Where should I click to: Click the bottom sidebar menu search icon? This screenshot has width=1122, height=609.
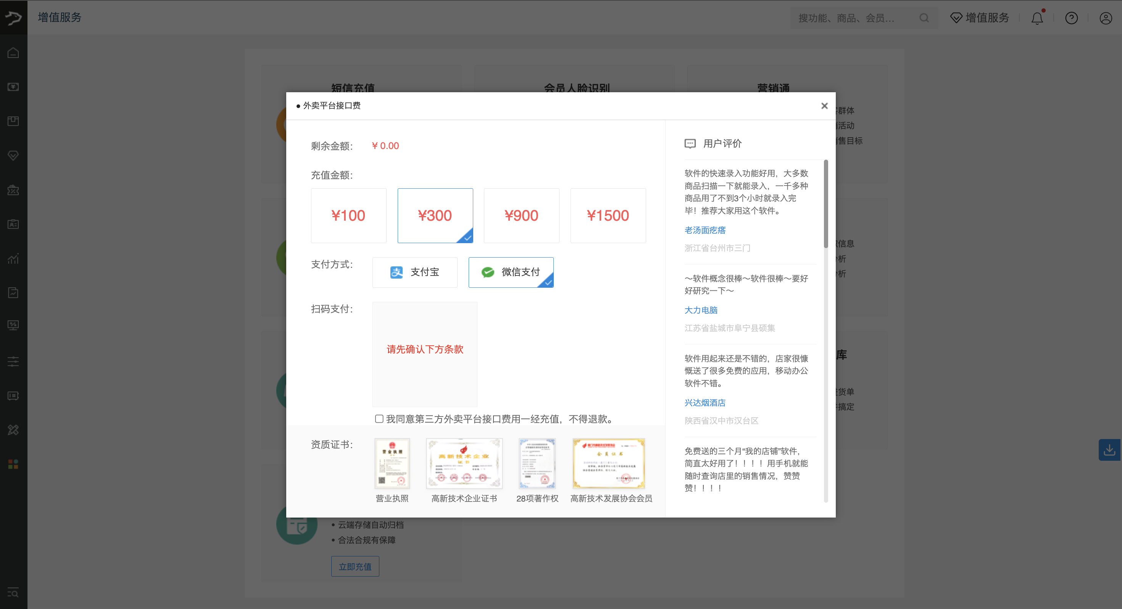13,593
